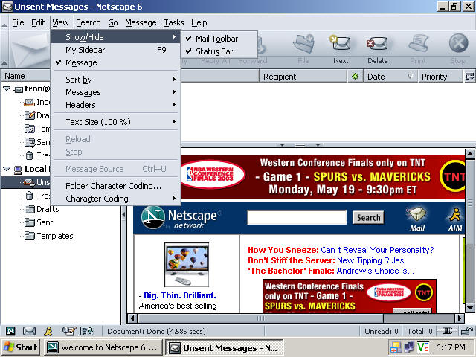Open the Messages submenu
Screen dimensions: 476x357
coord(116,92)
